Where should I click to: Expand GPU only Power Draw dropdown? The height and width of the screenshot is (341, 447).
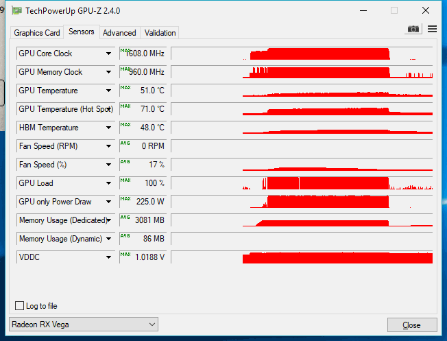(x=108, y=202)
